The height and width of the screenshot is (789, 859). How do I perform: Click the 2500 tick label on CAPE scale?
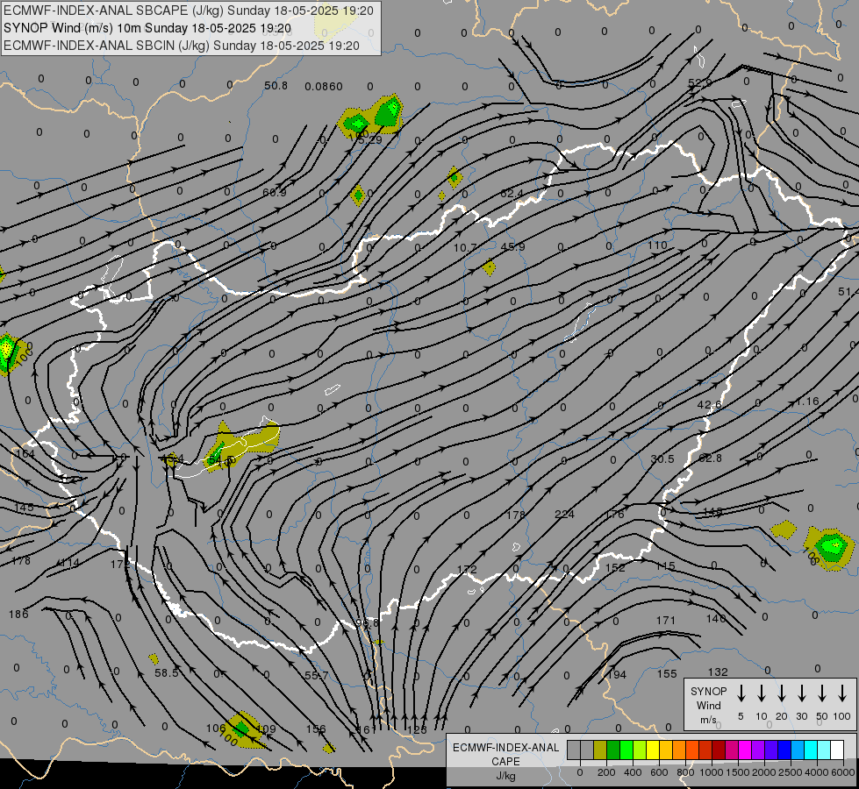pyautogui.click(x=790, y=772)
